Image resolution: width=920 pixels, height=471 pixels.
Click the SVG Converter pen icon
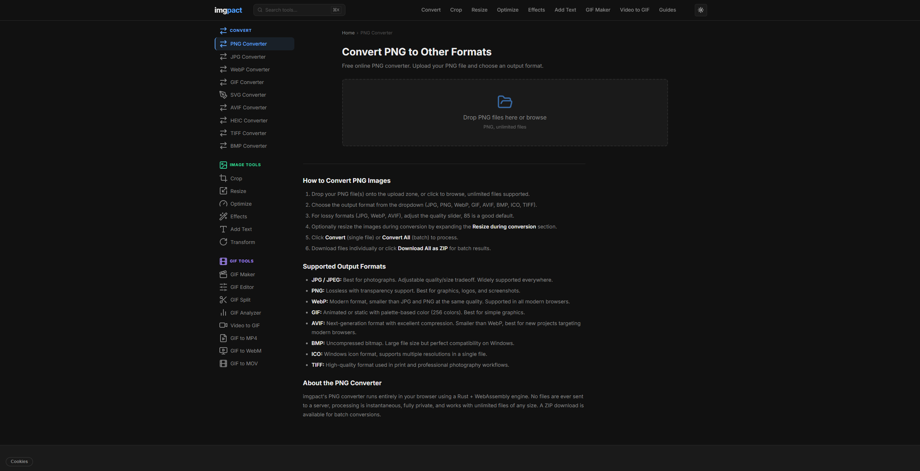click(223, 95)
